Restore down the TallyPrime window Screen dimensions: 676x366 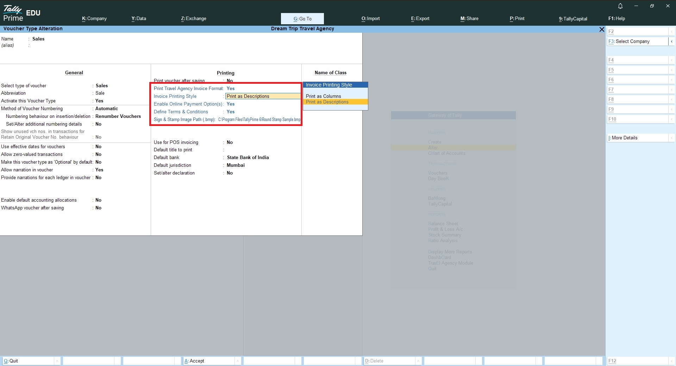point(652,6)
